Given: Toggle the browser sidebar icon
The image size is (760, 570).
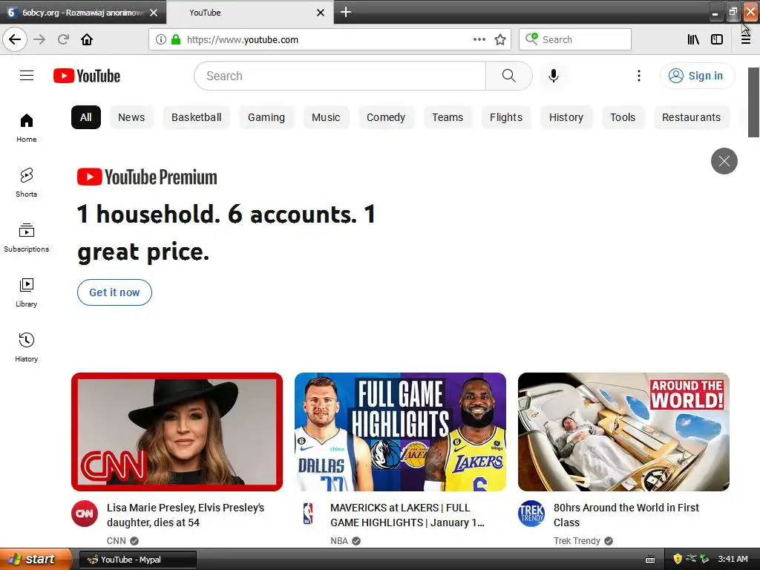Looking at the screenshot, I should tap(717, 39).
